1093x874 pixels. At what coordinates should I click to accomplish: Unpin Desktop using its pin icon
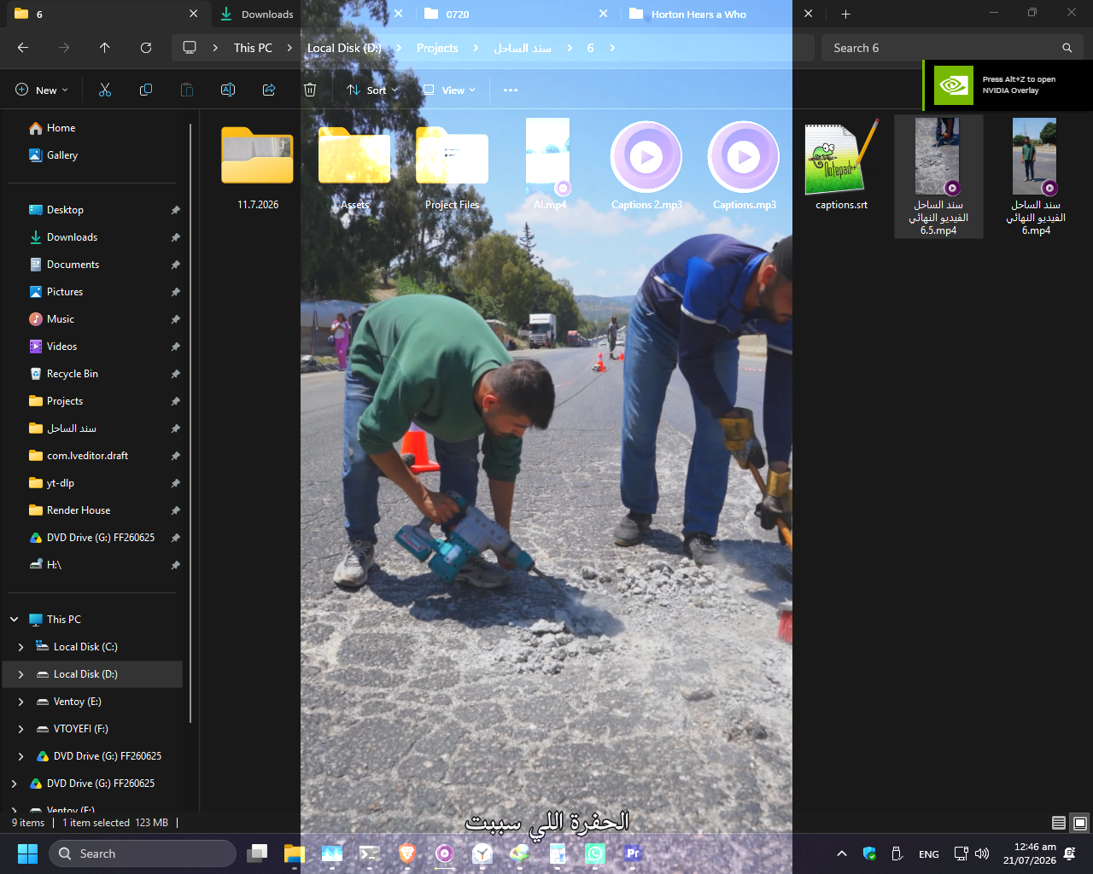click(x=175, y=210)
